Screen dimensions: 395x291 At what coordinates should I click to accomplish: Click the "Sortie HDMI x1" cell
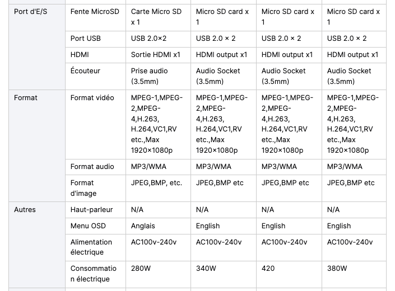pos(158,55)
